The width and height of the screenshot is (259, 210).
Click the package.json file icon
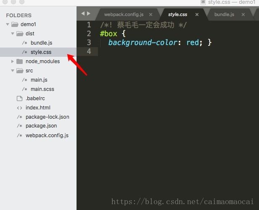point(19,126)
